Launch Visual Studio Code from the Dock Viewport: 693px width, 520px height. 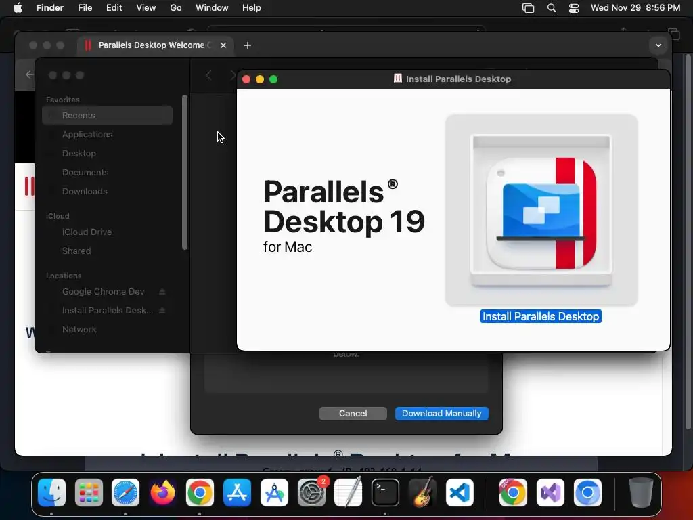(460, 492)
